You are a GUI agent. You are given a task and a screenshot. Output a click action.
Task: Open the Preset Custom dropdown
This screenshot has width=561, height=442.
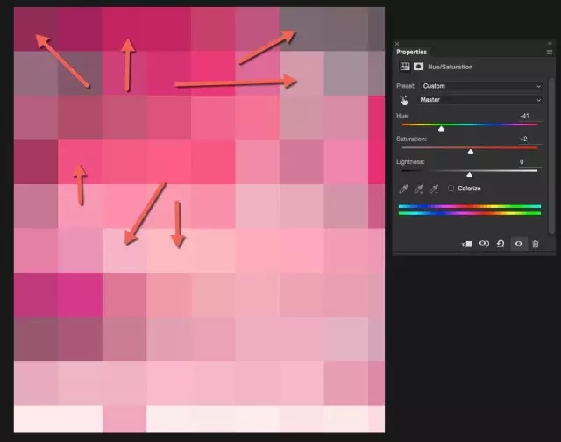pyautogui.click(x=481, y=86)
